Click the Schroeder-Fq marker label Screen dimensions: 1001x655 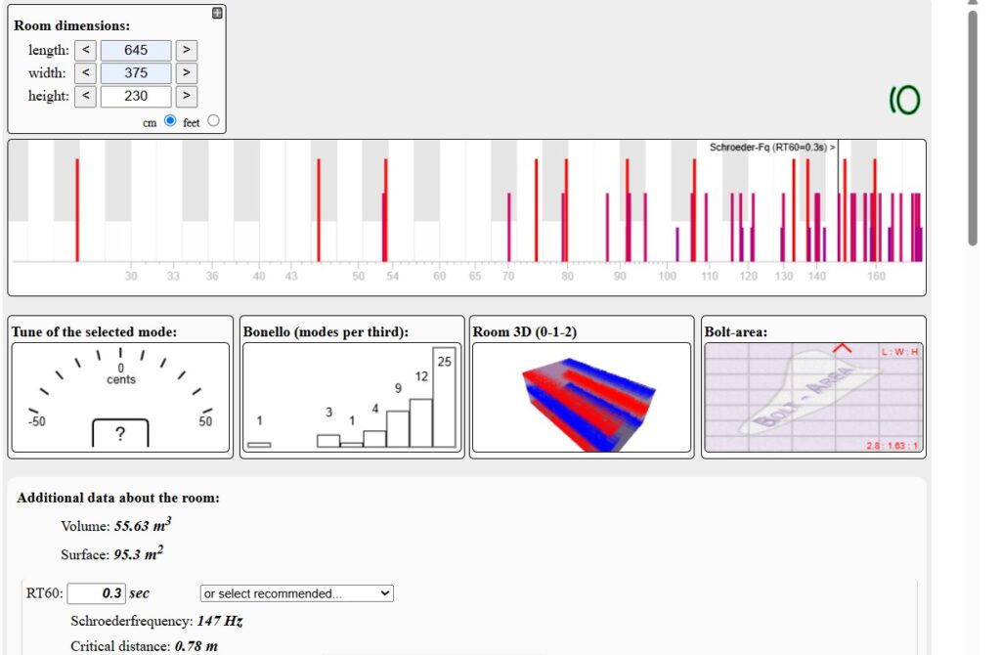[x=772, y=148]
